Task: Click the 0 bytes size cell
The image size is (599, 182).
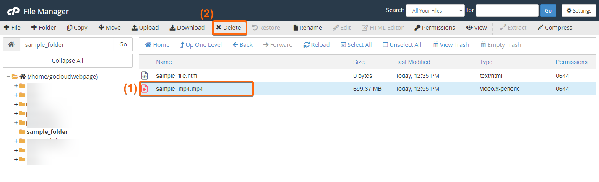Action: pos(363,76)
